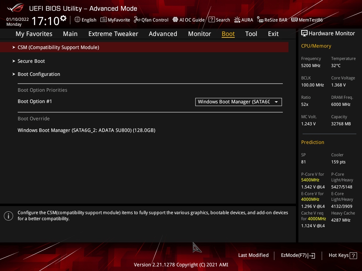Click Prediction section heading
The width and height of the screenshot is (362, 271).
pos(313,143)
